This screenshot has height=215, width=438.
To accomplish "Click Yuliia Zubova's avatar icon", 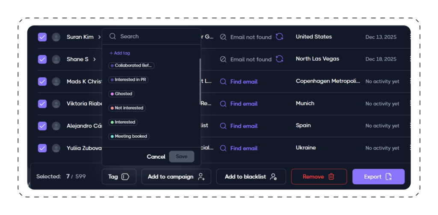I will click(56, 148).
